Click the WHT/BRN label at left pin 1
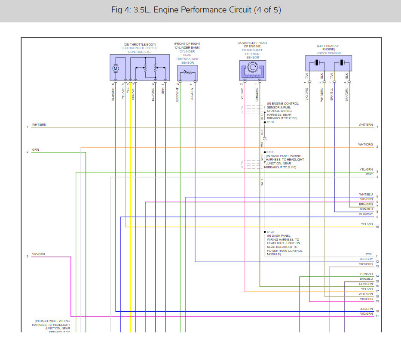This screenshot has width=401, height=344. (x=39, y=124)
